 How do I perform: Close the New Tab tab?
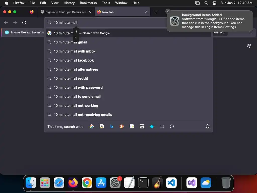146,12
